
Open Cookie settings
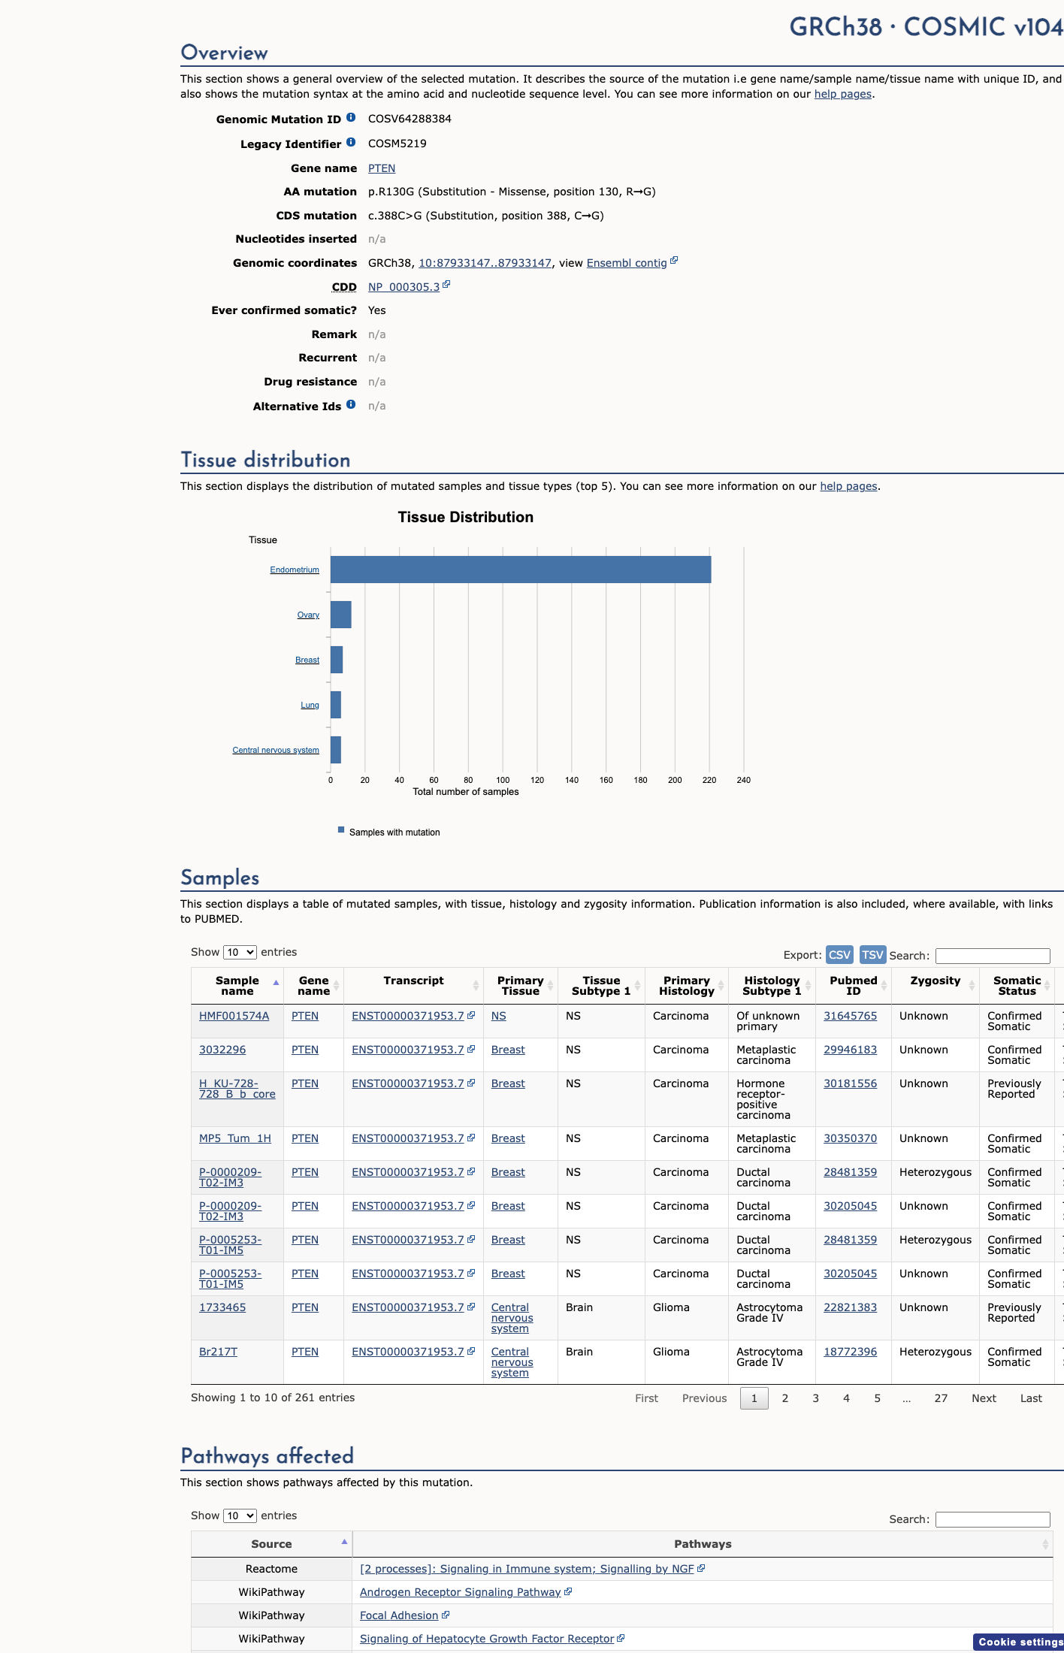(x=1020, y=1642)
